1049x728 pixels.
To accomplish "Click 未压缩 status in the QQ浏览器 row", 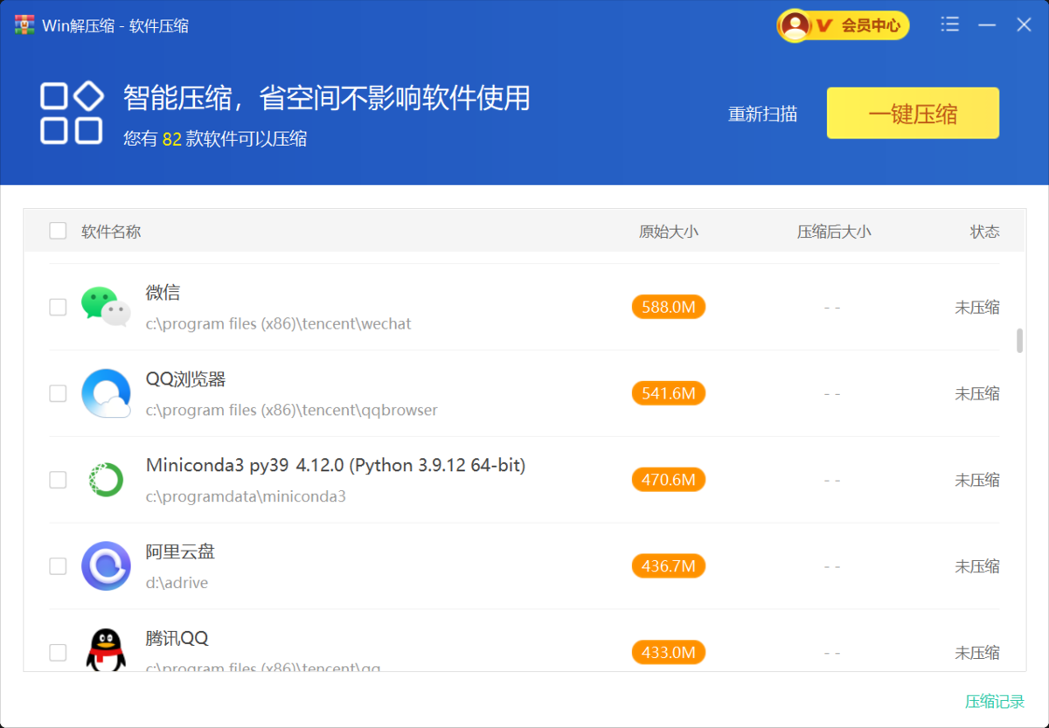I will pos(977,394).
